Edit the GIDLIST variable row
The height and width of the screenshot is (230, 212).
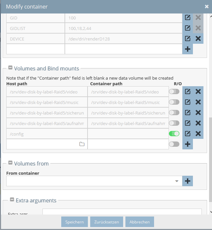pyautogui.click(x=188, y=28)
